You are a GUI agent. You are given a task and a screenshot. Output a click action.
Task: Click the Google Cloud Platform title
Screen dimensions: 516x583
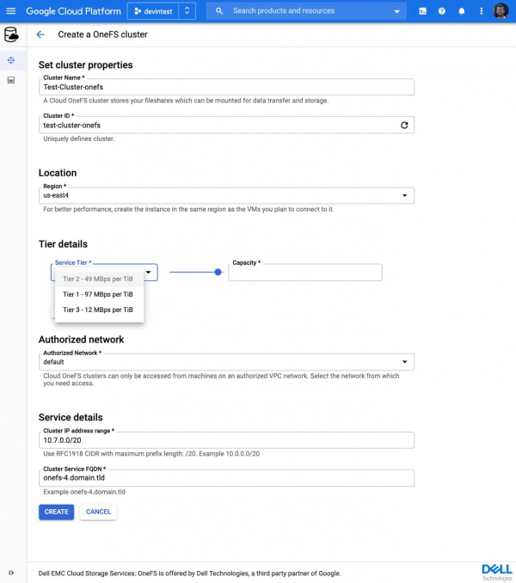click(x=74, y=11)
